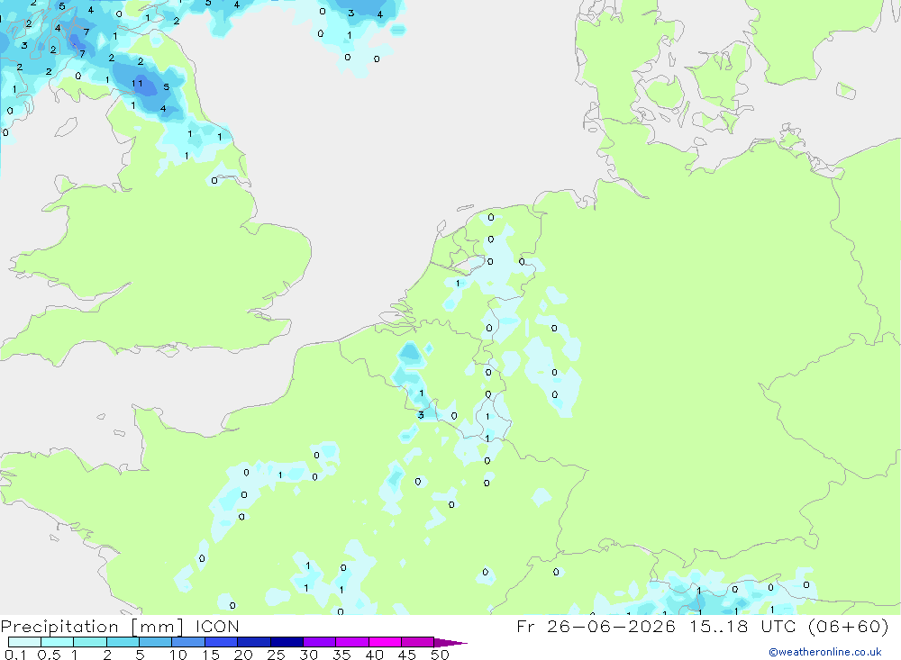Click the dark blue rain cell over northern England
This screenshot has width=901, height=660.
[147, 85]
